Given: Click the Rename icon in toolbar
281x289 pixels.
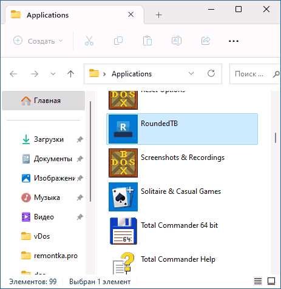Looking at the screenshot, I should tap(177, 41).
